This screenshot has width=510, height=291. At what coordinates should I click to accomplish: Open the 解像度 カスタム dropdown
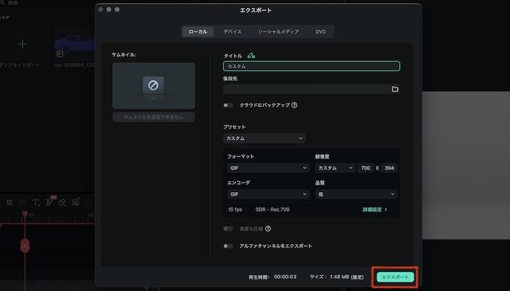(335, 168)
